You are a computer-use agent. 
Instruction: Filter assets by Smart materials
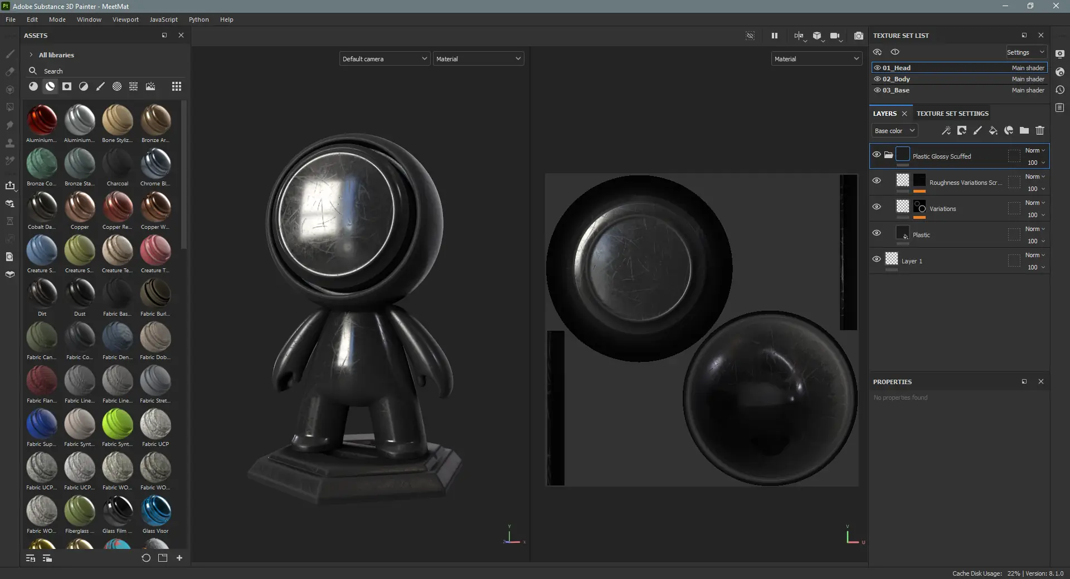tap(50, 86)
